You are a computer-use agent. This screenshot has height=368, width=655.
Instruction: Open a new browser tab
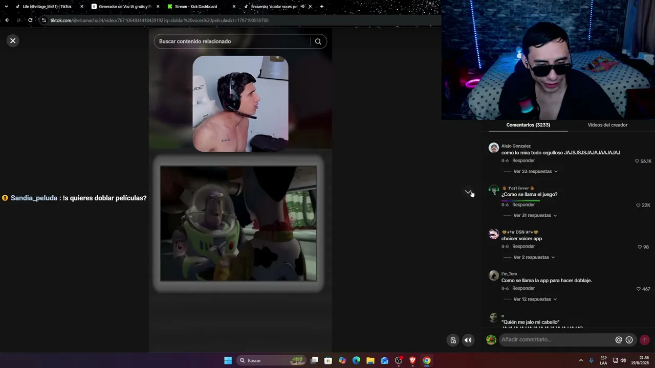point(322,7)
